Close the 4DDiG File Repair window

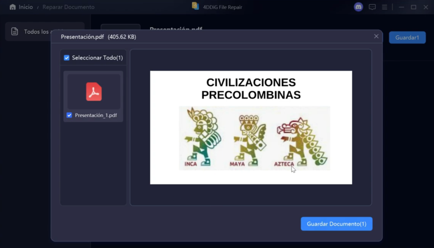click(426, 7)
